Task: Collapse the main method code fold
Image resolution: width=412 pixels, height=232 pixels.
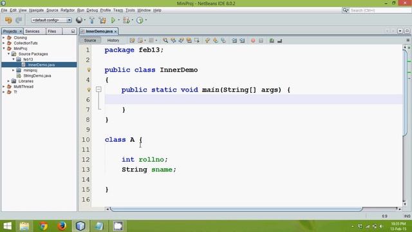Action: 98,90
